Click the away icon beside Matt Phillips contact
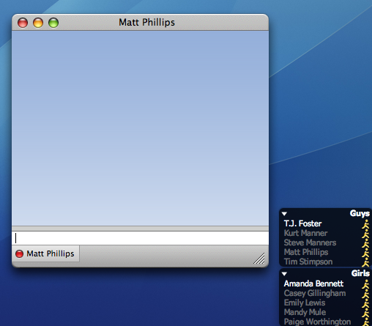This screenshot has width=372, height=326. pos(365,253)
